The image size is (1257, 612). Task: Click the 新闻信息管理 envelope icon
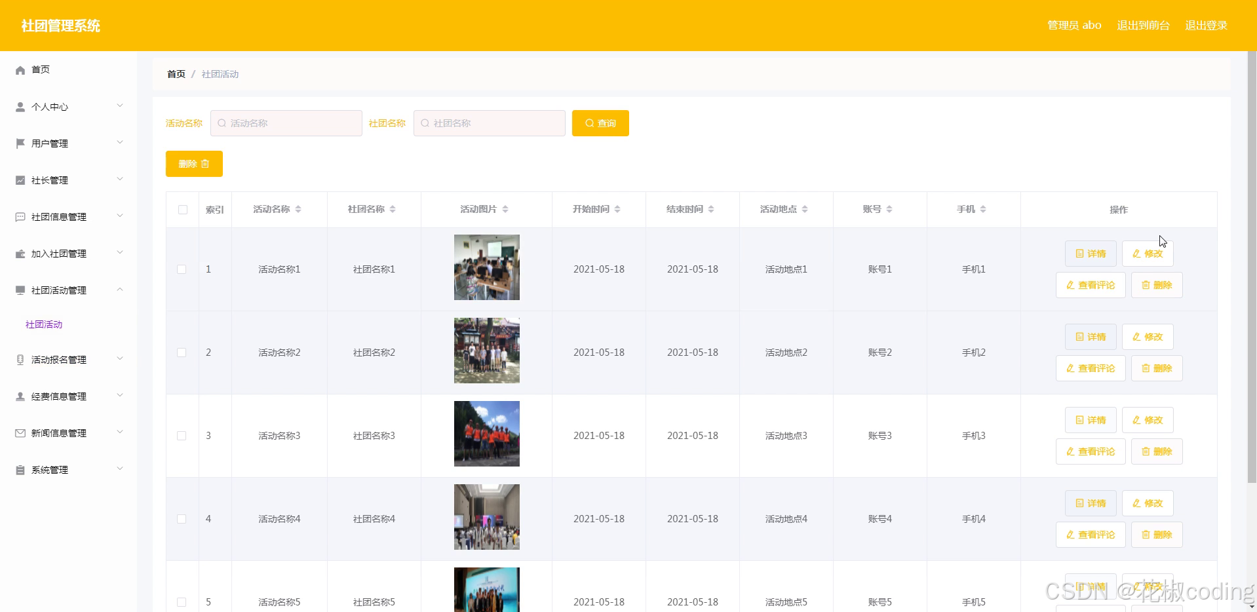click(x=20, y=433)
